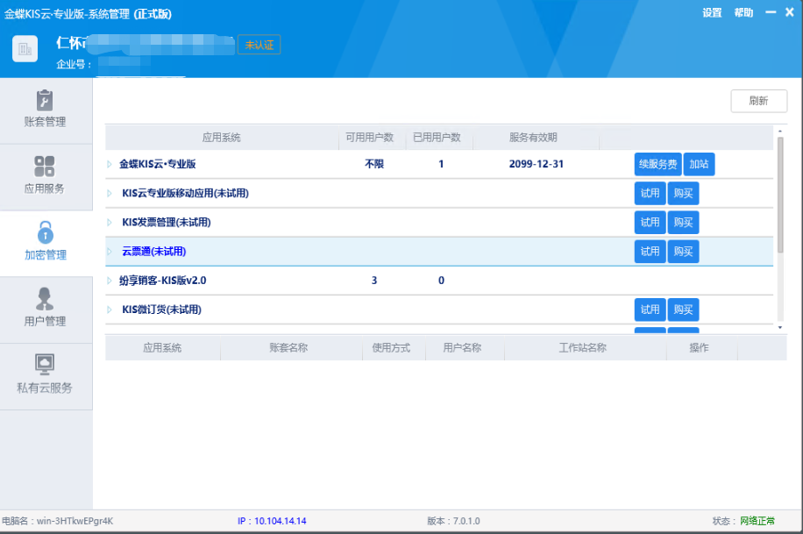Expand the KIS微订货 row arrow

point(110,310)
